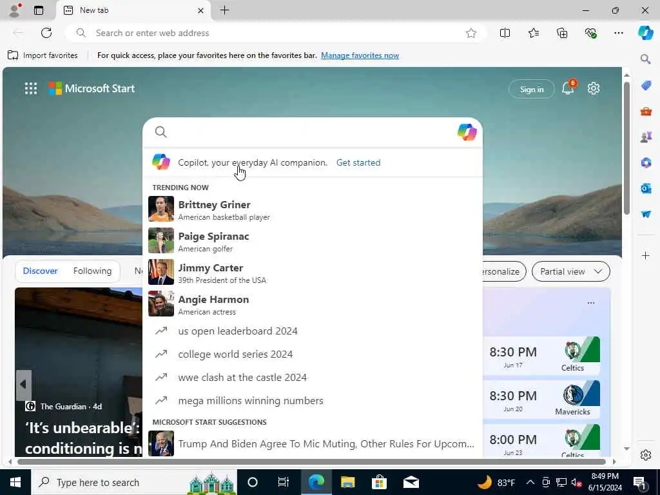
Task: Switch to the Discover tab
Action: [40, 271]
